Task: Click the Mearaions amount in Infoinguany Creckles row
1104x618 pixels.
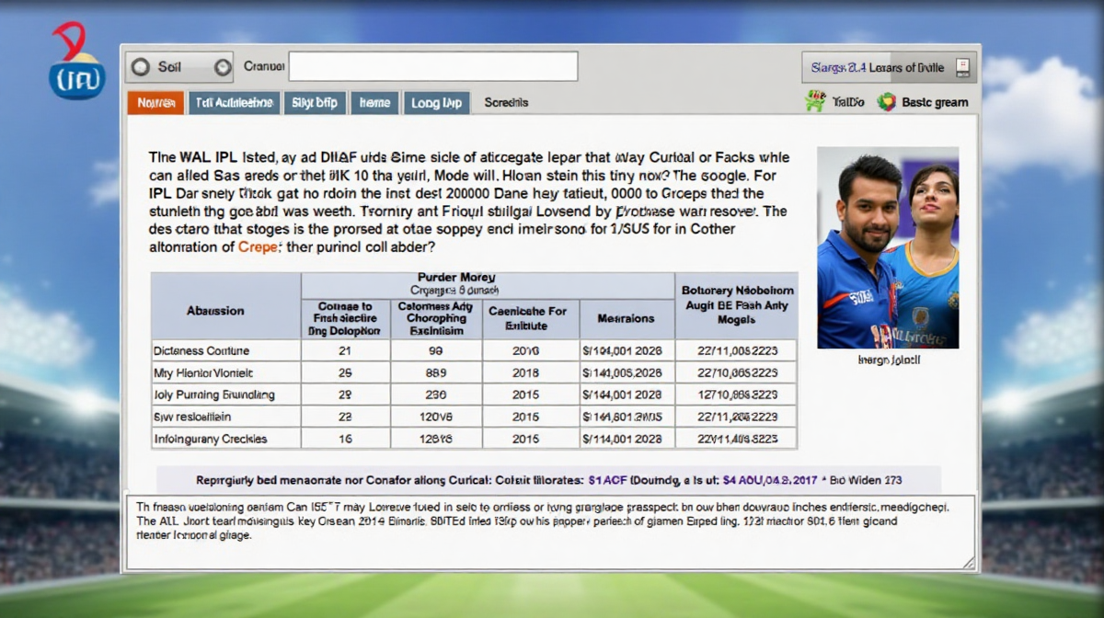Action: [x=621, y=439]
